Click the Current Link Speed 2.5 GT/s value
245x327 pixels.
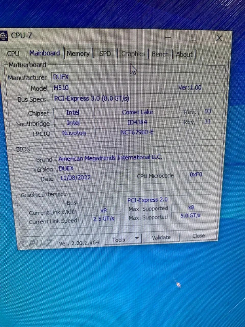point(103,219)
